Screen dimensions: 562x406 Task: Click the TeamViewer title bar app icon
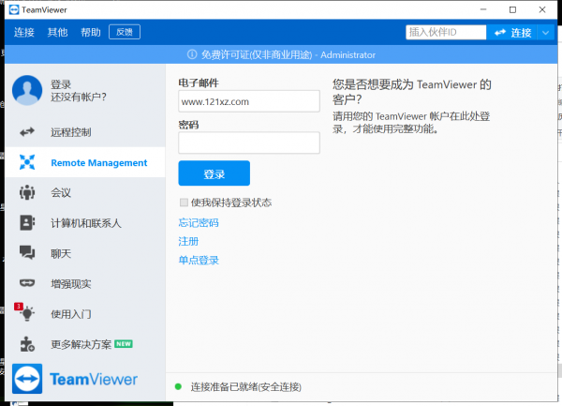coord(14,9)
